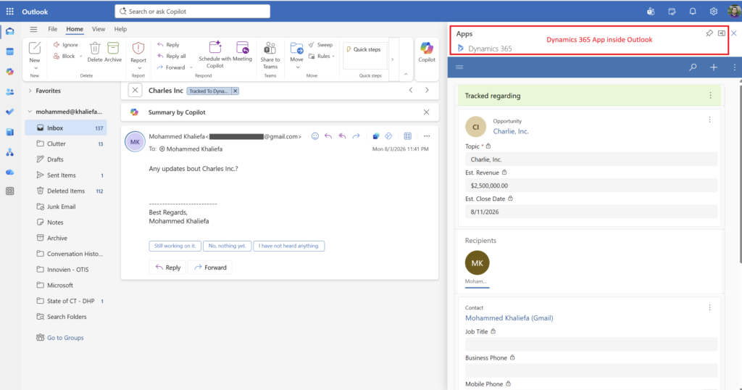Viewport: 742px width, 390px height.
Task: Click search icon in Dynamics 365 pane
Action: [x=693, y=67]
